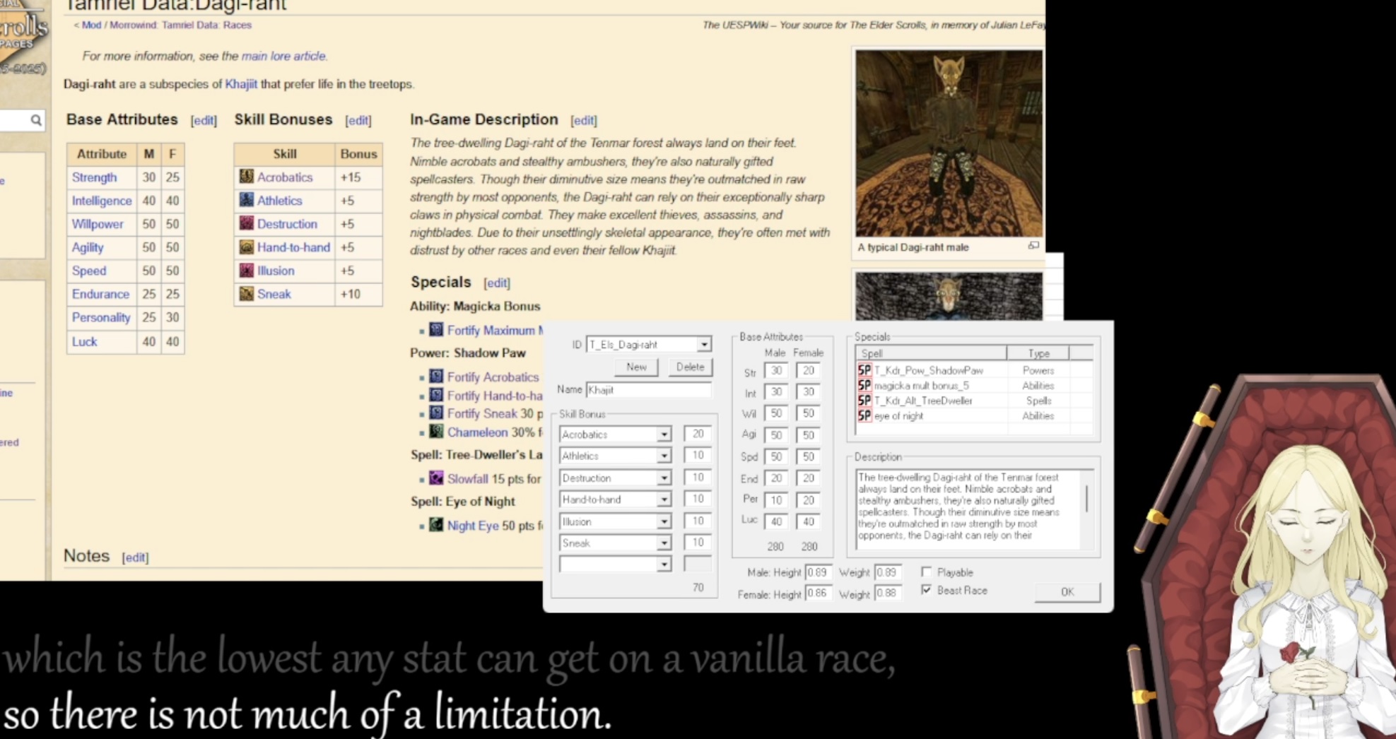Viewport: 1396px width, 739px height.
Task: Open the Personality attribute link
Action: point(101,317)
